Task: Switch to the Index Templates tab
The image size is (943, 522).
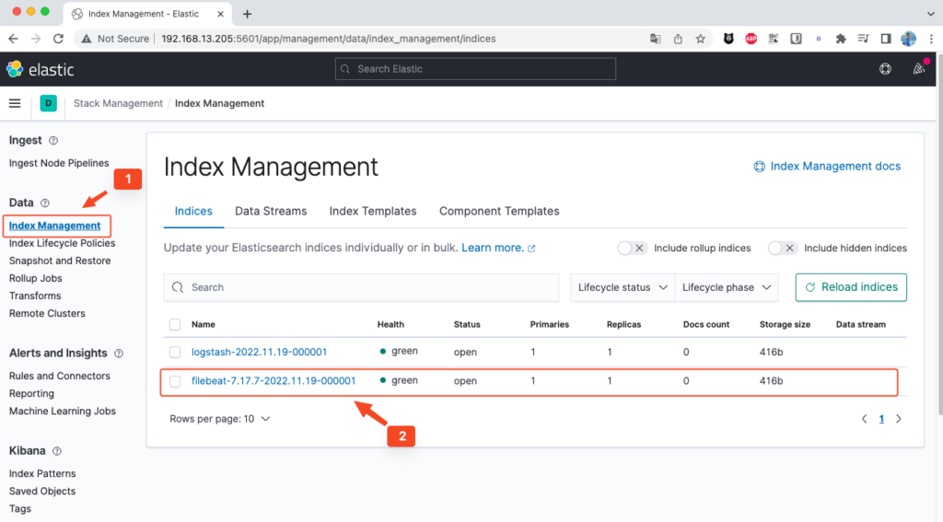Action: point(373,211)
